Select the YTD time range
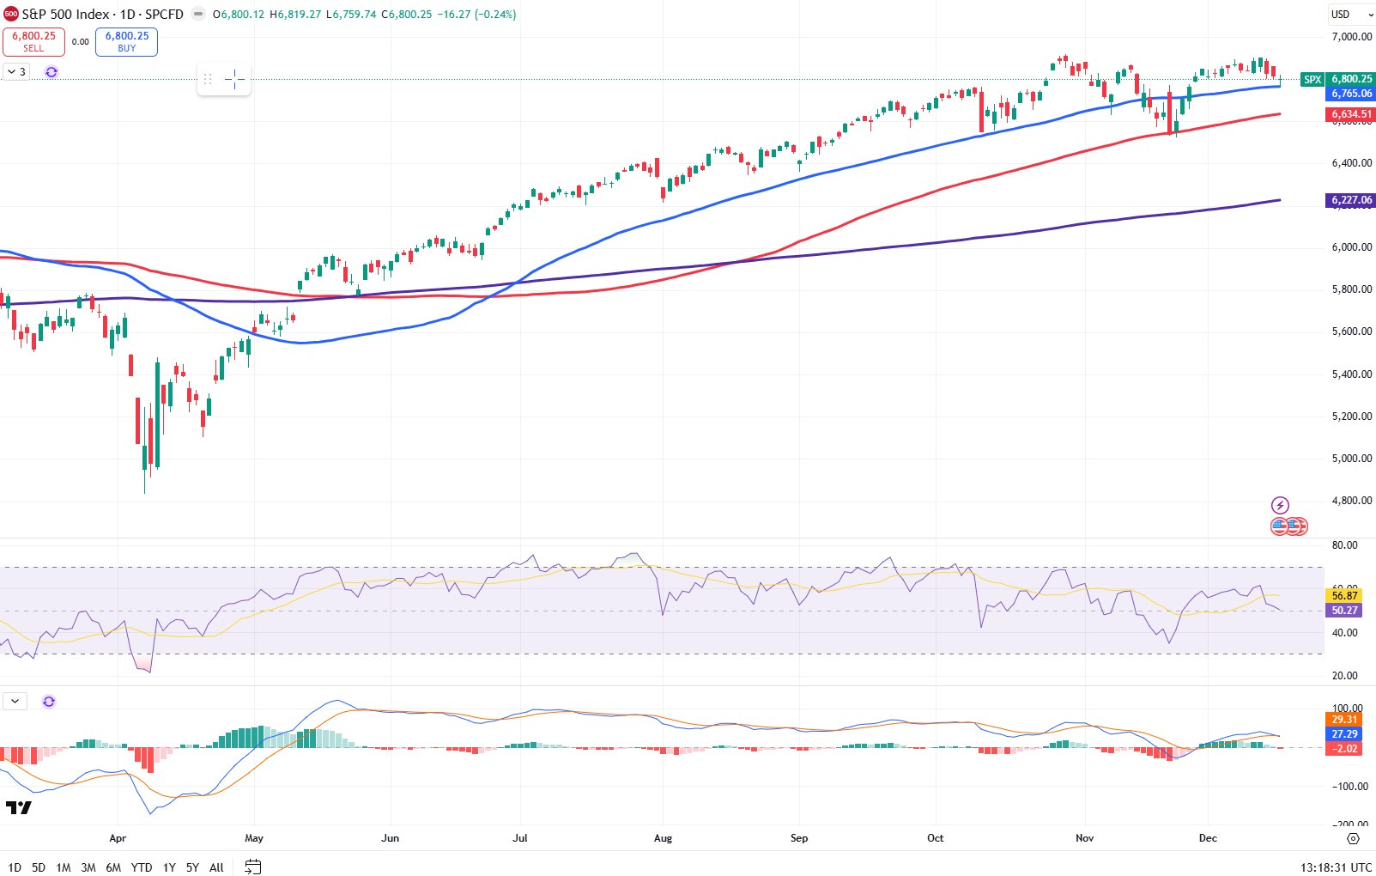Viewport: 1376px width, 876px height. pos(142,867)
